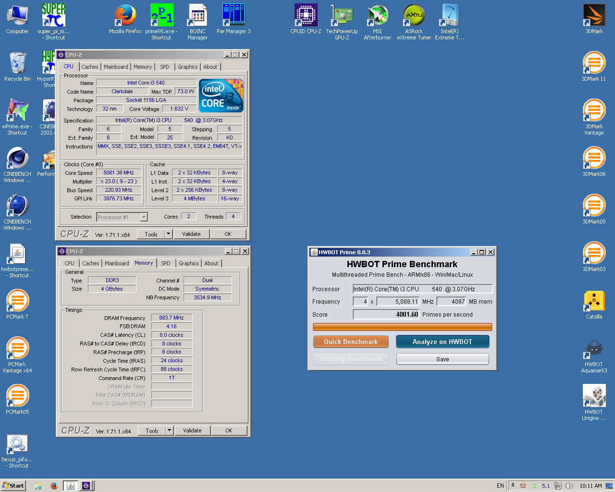The height and width of the screenshot is (492, 615).
Task: Launch Far Manager 3 icon
Action: [234, 19]
